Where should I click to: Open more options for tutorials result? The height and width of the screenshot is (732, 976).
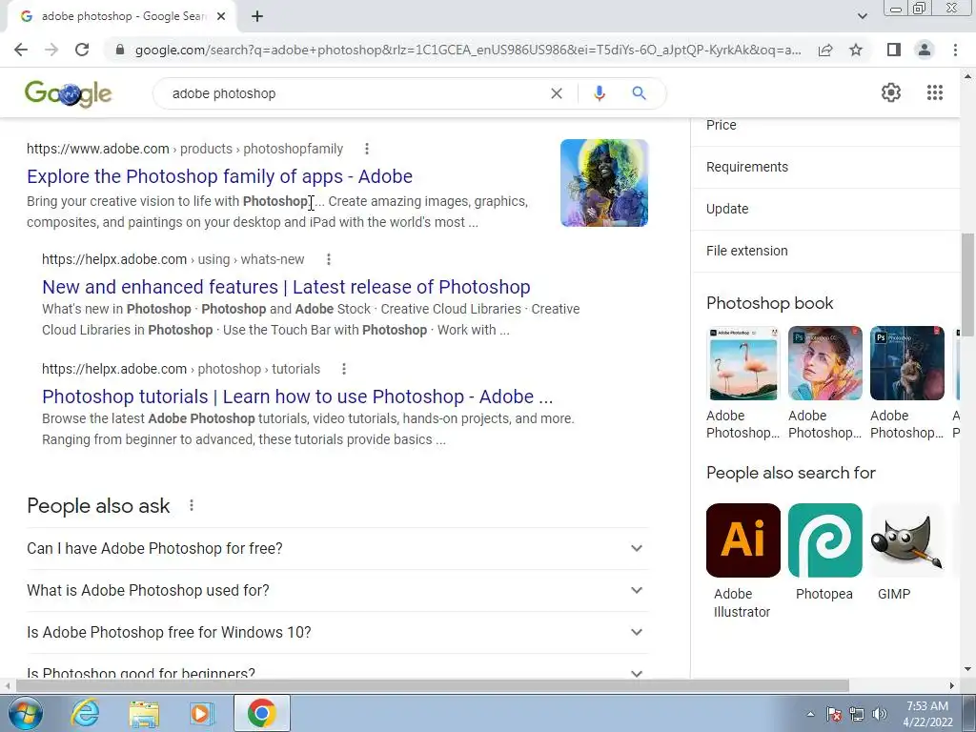[343, 369]
